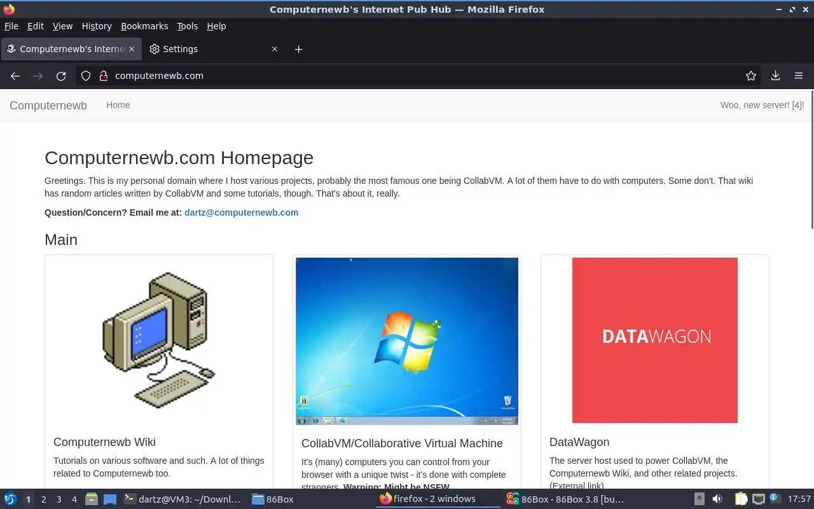Open the Bookmarks menu
Image resolution: width=814 pixels, height=509 pixels.
tap(144, 26)
